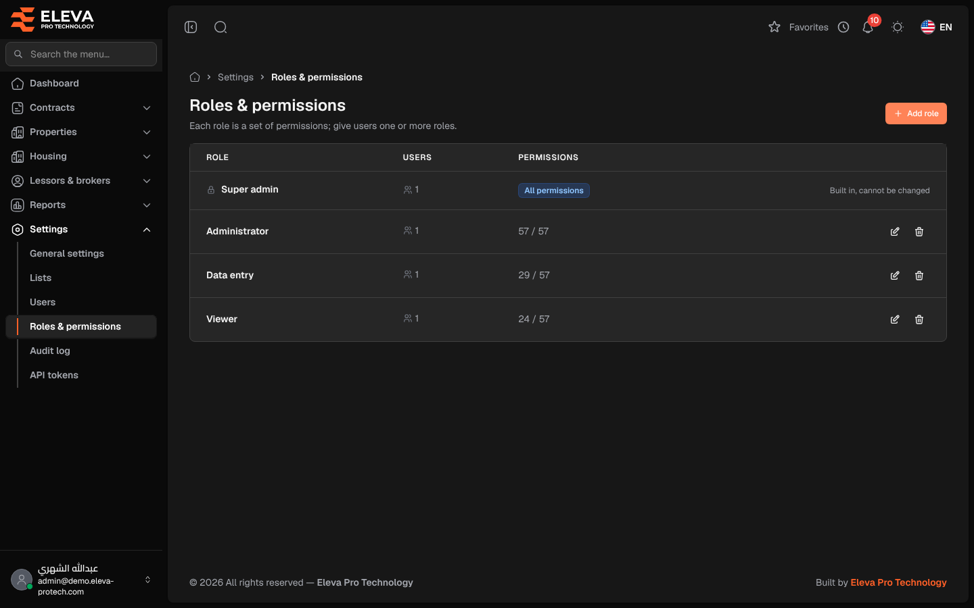Click the users icon in Data entry row

point(408,275)
